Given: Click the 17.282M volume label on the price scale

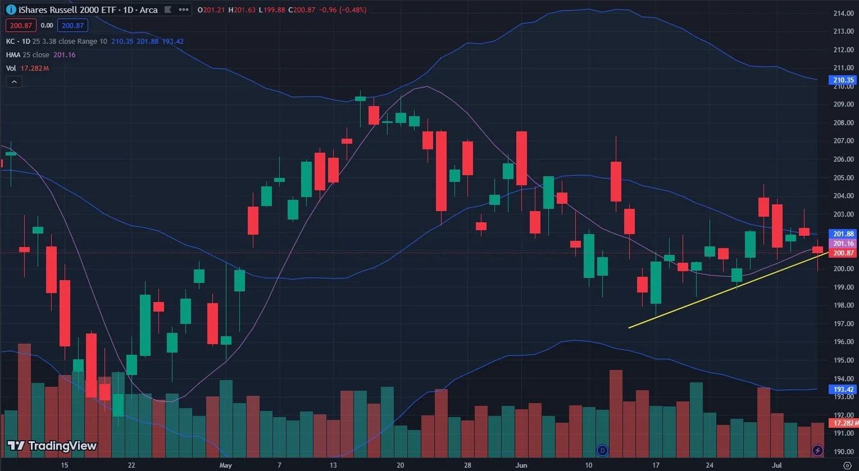Looking at the screenshot, I should pos(844,423).
